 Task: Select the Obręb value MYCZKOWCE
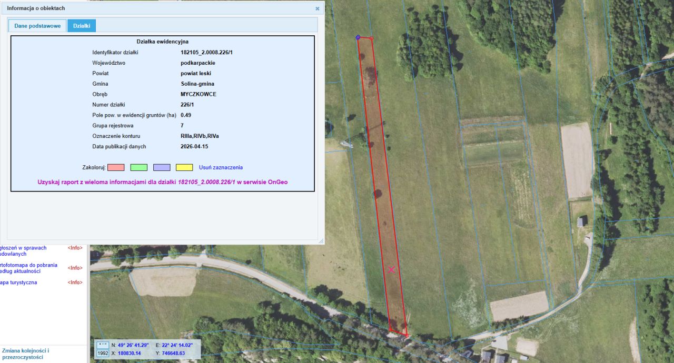point(199,94)
